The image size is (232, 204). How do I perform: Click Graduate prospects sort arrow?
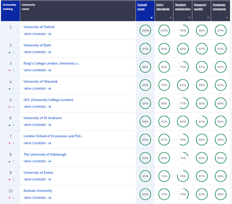(x=227, y=18)
